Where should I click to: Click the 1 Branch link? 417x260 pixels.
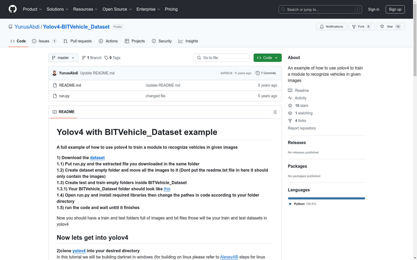pyautogui.click(x=92, y=58)
